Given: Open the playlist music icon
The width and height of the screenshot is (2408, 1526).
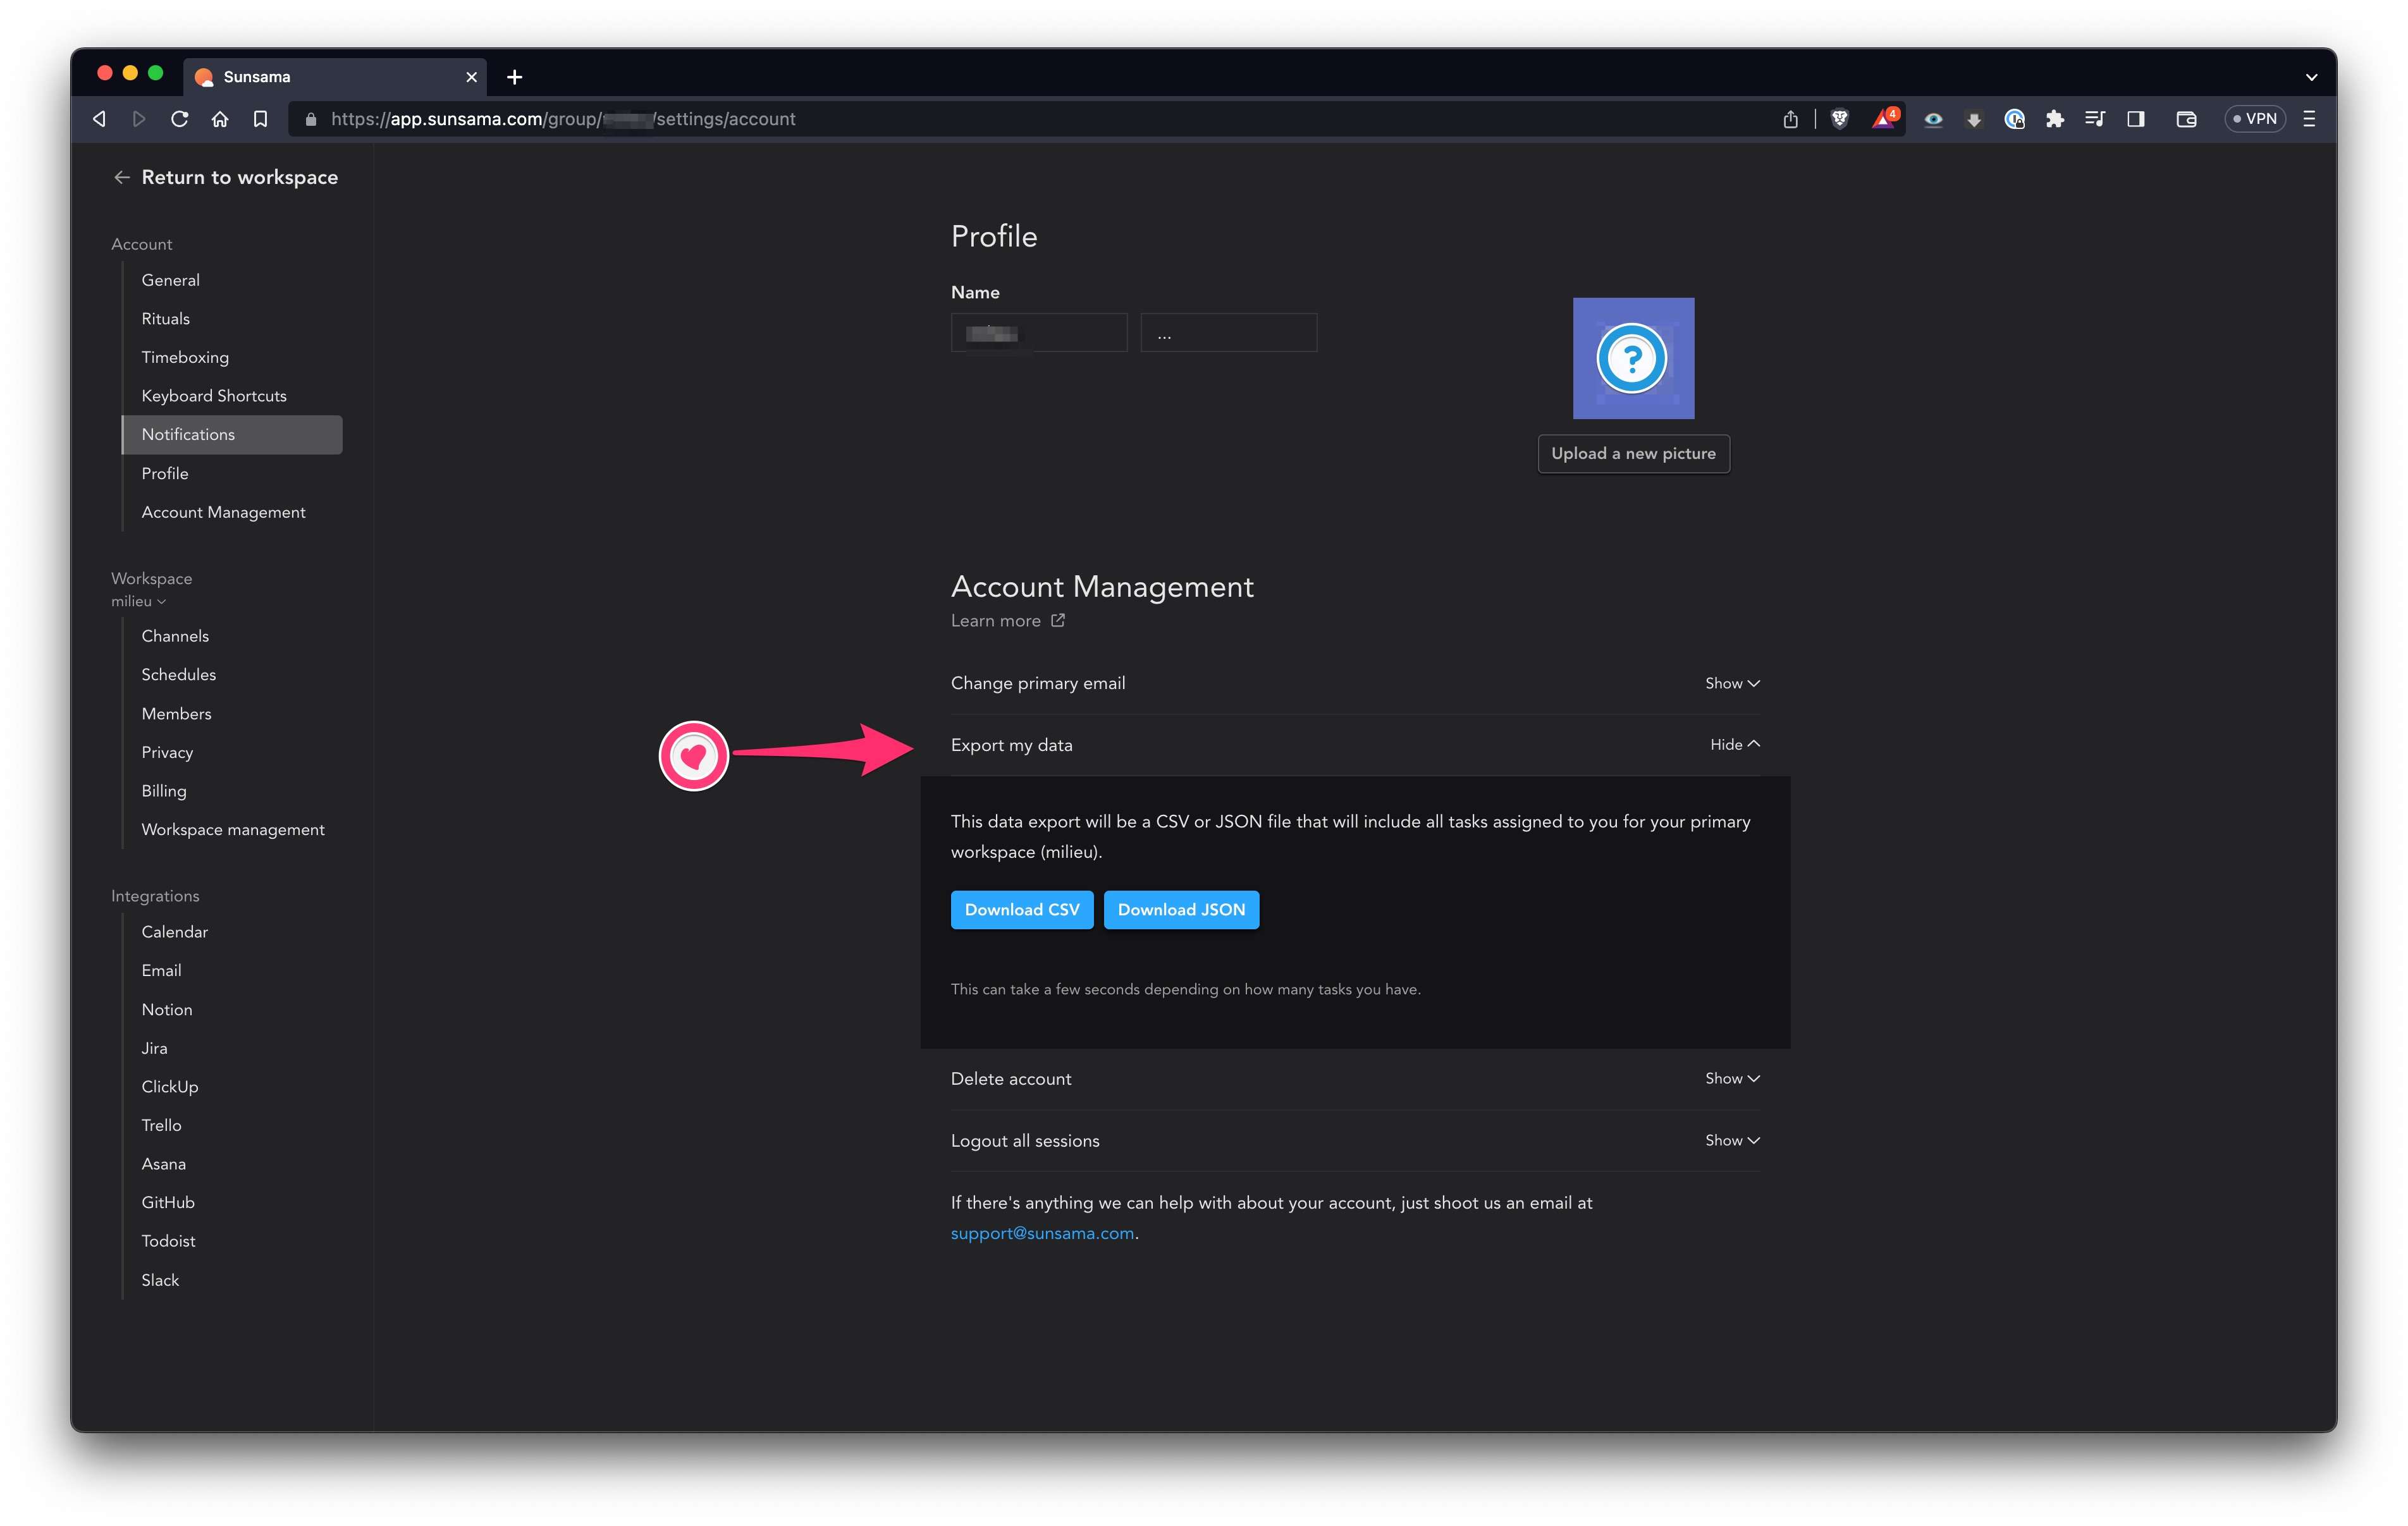Looking at the screenshot, I should click(x=2095, y=119).
